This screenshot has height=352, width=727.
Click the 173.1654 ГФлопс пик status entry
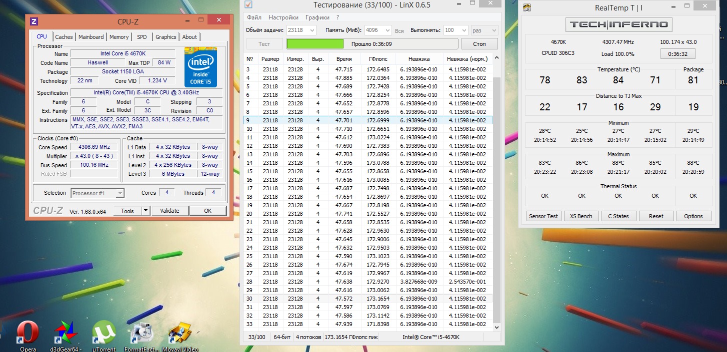point(351,337)
